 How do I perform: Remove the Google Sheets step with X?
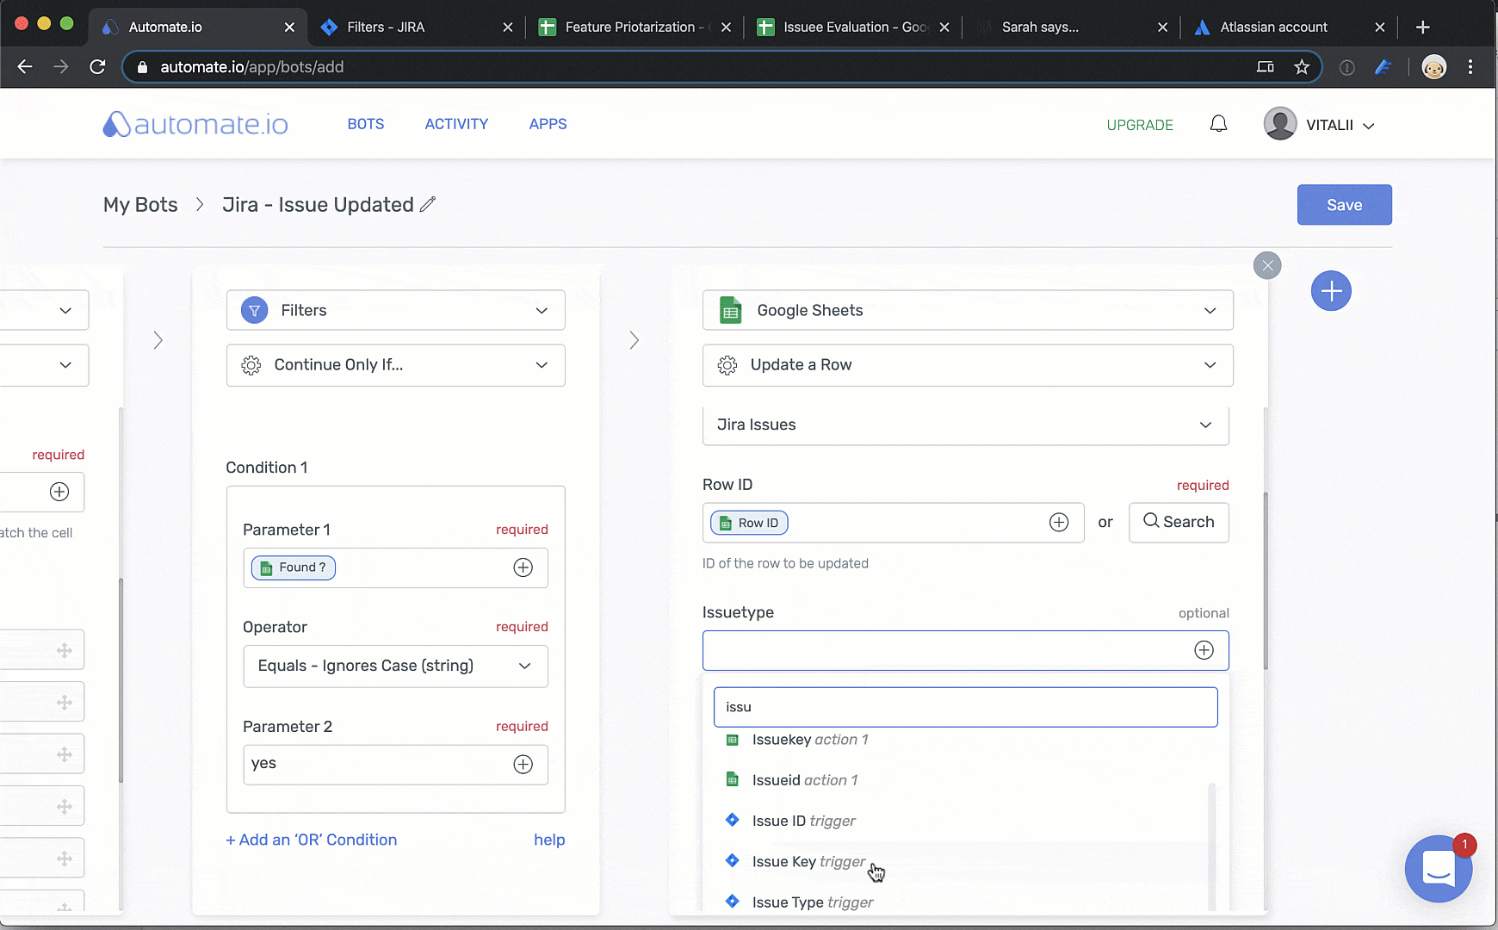[x=1267, y=265]
